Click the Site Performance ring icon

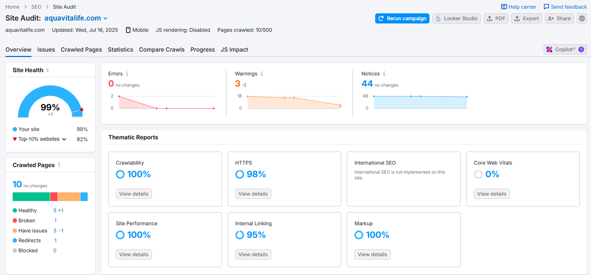[120, 235]
